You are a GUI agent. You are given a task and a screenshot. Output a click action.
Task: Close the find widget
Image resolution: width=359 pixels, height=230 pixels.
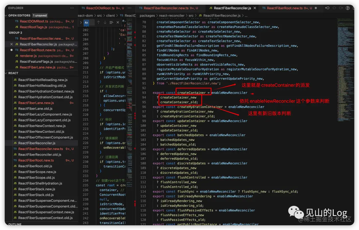tap(118, 23)
